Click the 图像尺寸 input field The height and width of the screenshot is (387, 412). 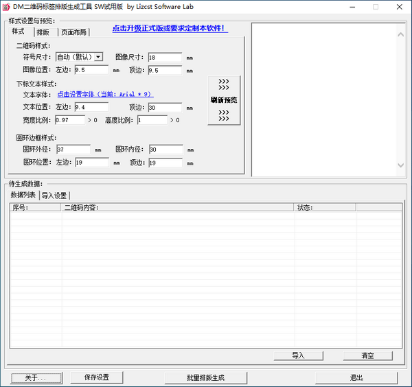click(165, 57)
